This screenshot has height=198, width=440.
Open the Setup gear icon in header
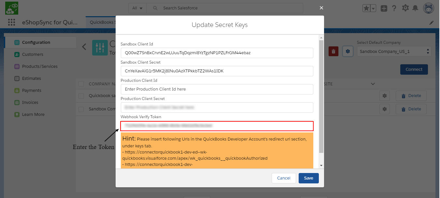(x=405, y=8)
